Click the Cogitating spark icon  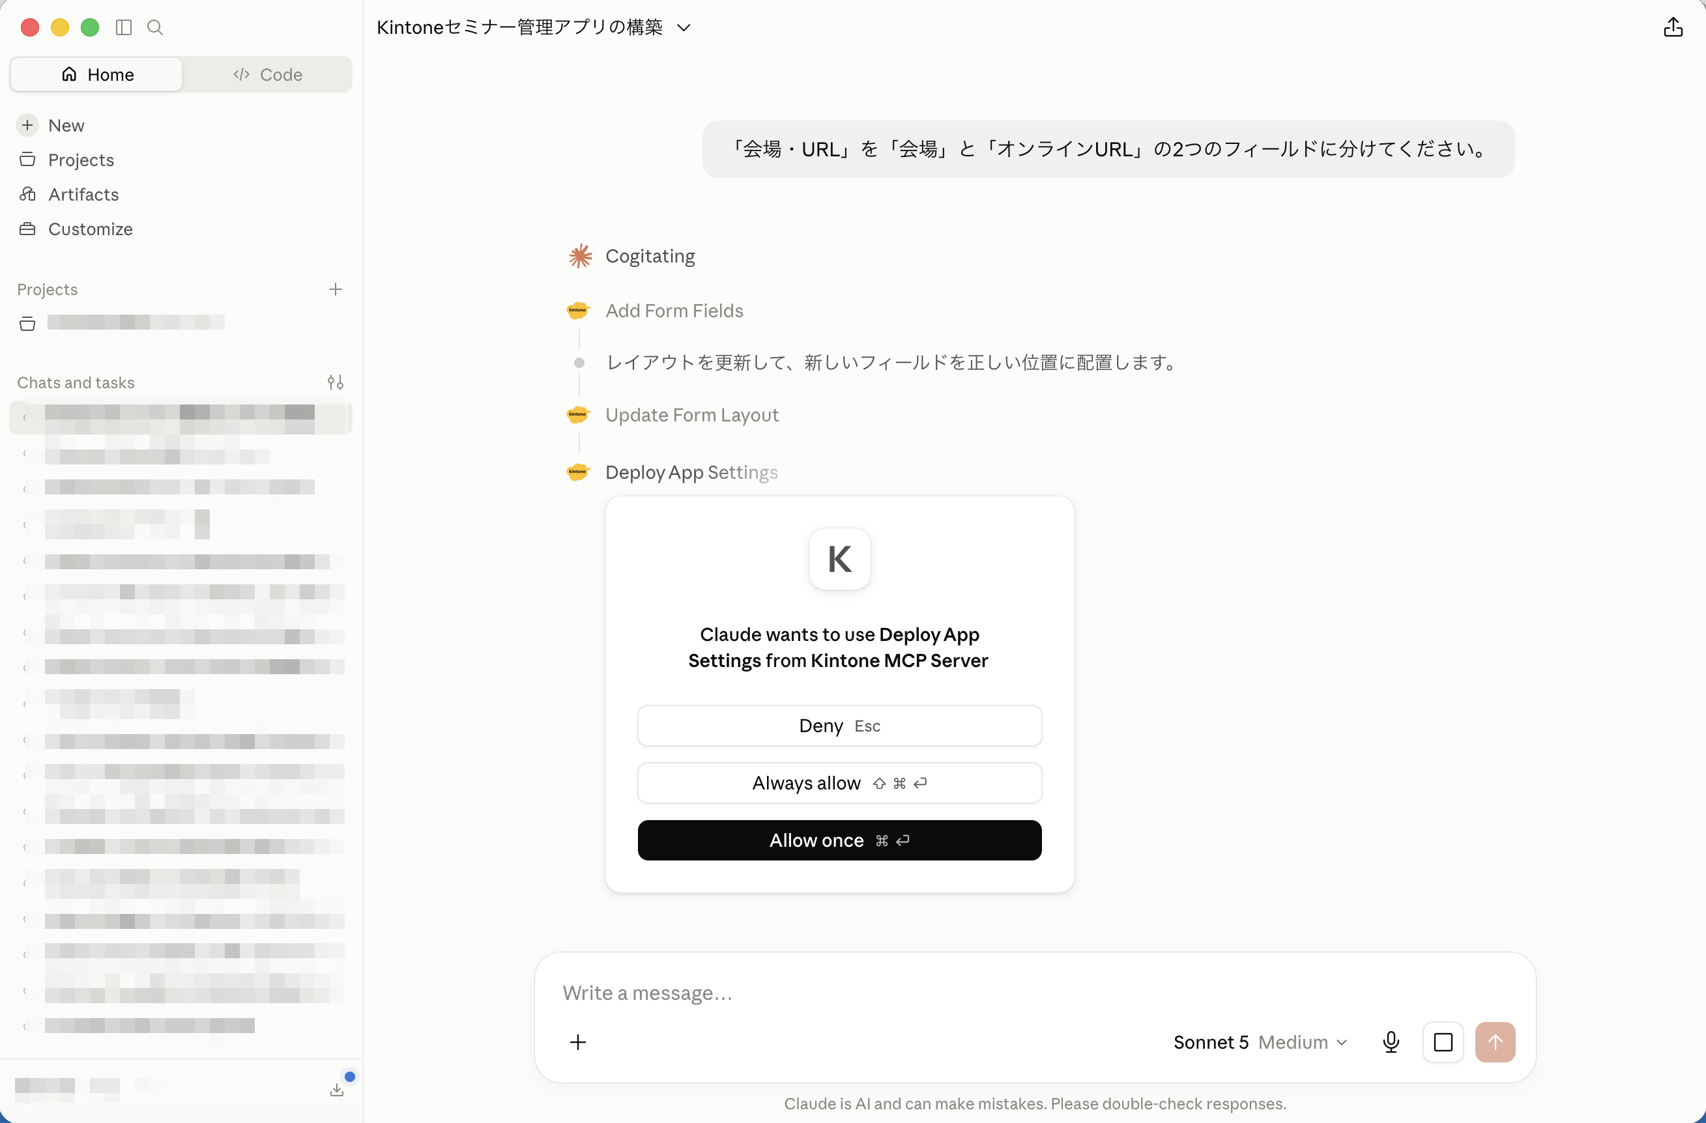click(x=580, y=256)
